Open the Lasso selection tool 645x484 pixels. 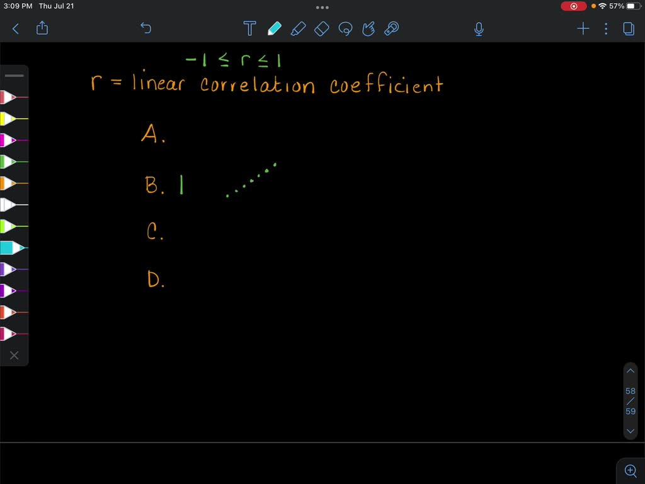coord(345,28)
